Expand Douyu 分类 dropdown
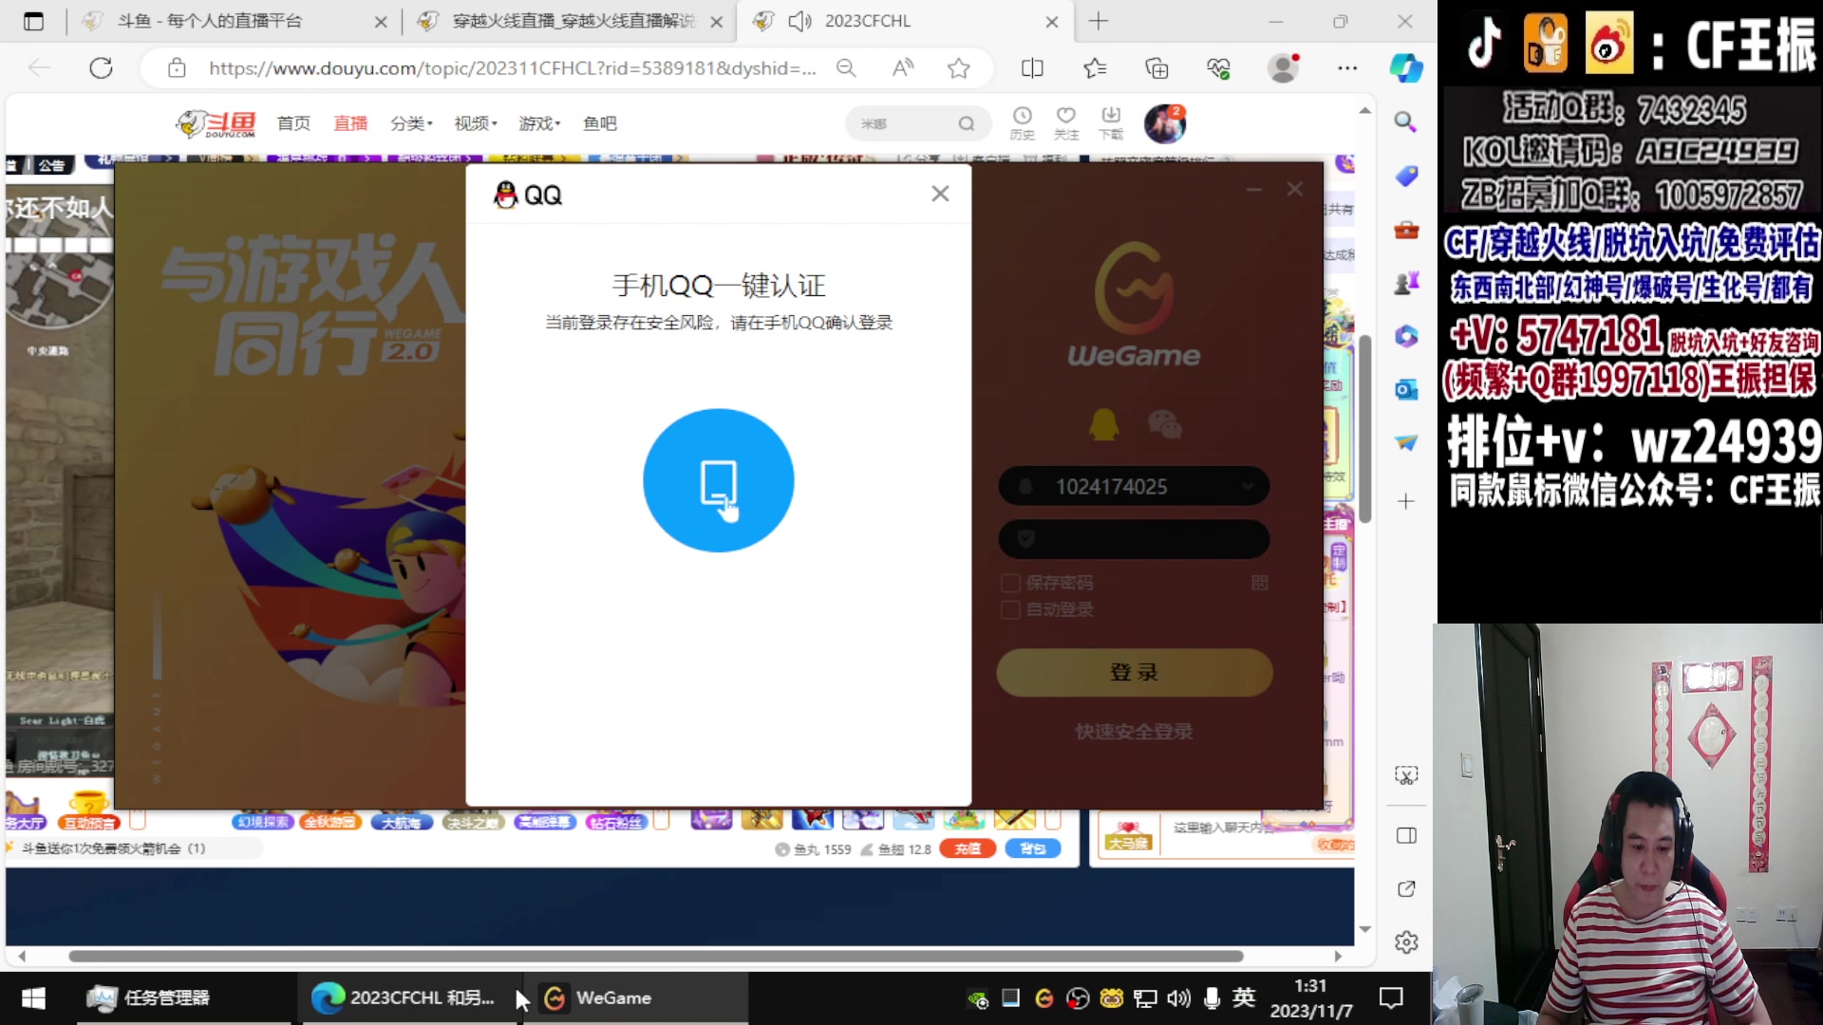Screen dimensions: 1823x1025 click(x=411, y=123)
